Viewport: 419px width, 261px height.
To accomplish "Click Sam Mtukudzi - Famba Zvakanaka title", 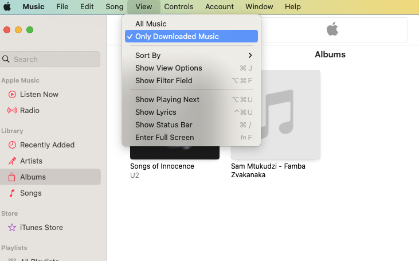I will tap(268, 170).
